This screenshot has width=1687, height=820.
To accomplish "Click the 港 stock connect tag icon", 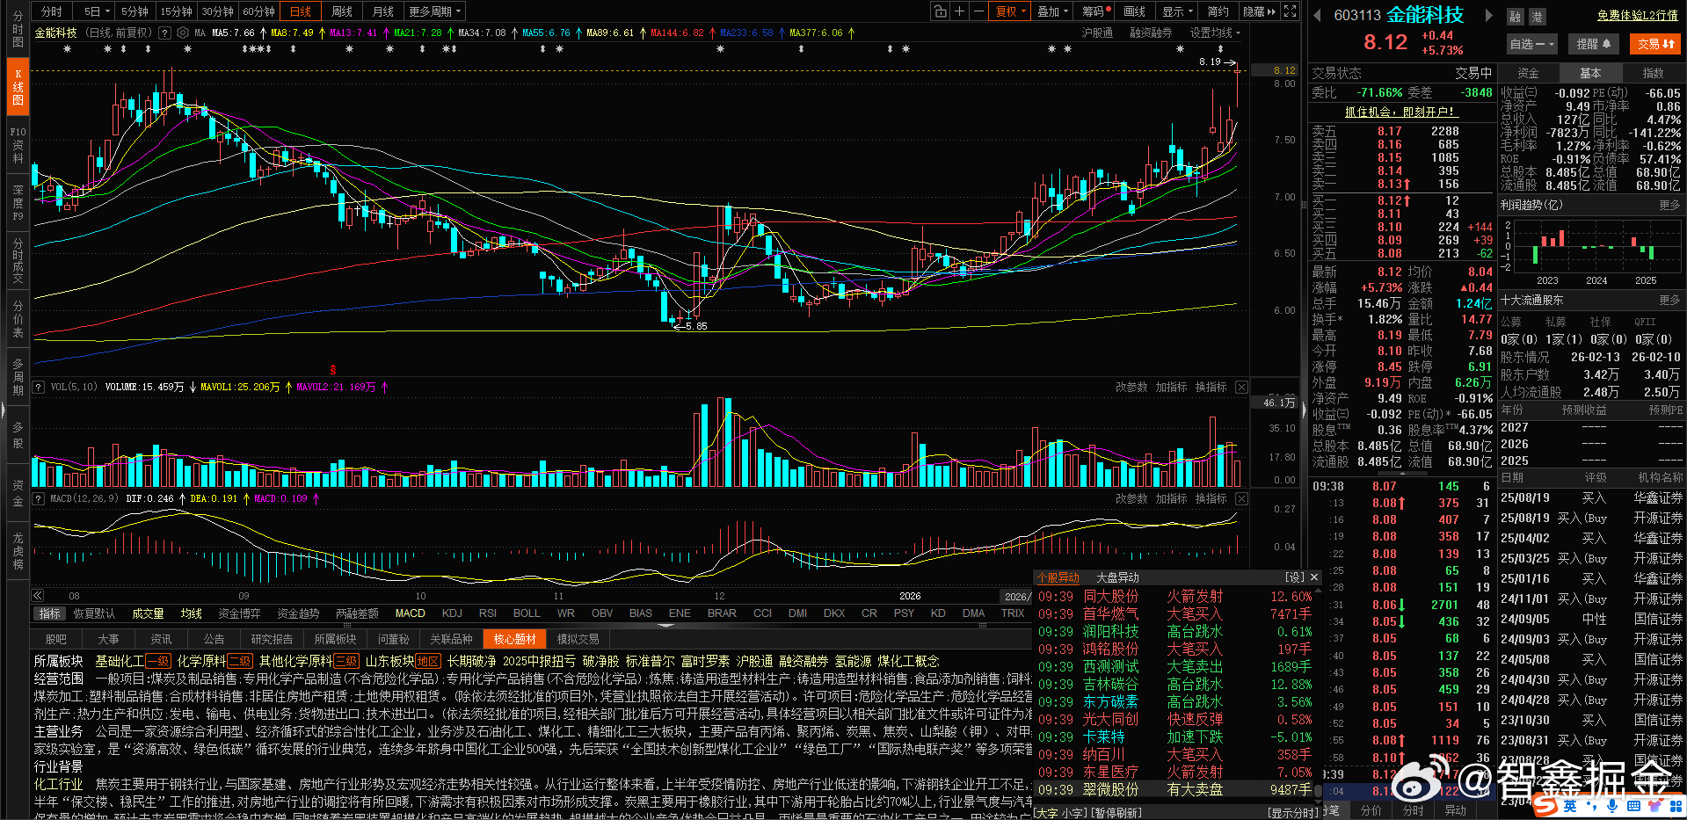I will [x=1538, y=17].
